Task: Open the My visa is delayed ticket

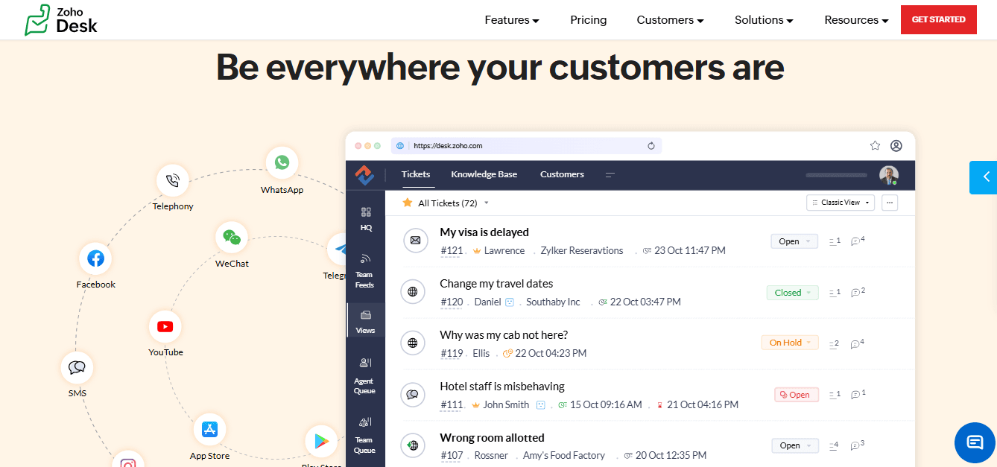Action: [x=484, y=232]
